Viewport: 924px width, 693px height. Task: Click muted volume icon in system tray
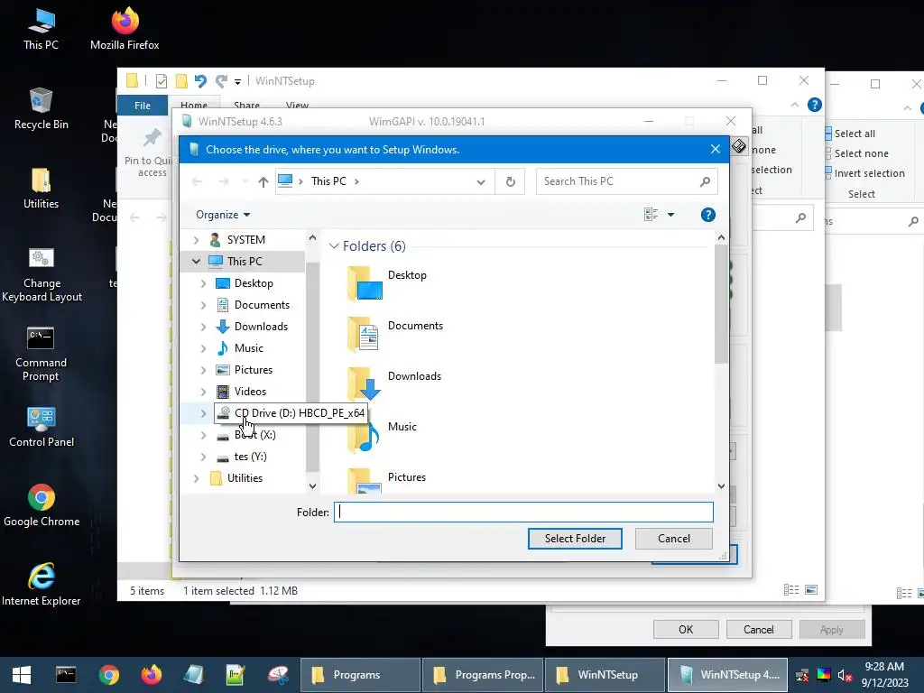[845, 675]
